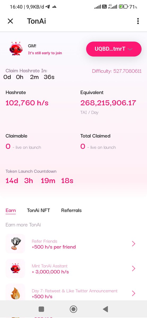Switch to the TonAi NFT tab

coord(38,210)
